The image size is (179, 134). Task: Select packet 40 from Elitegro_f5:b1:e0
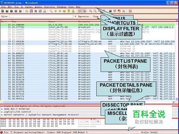click(87, 44)
